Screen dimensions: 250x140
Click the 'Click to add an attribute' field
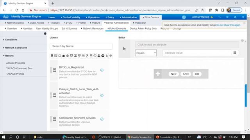(187, 45)
